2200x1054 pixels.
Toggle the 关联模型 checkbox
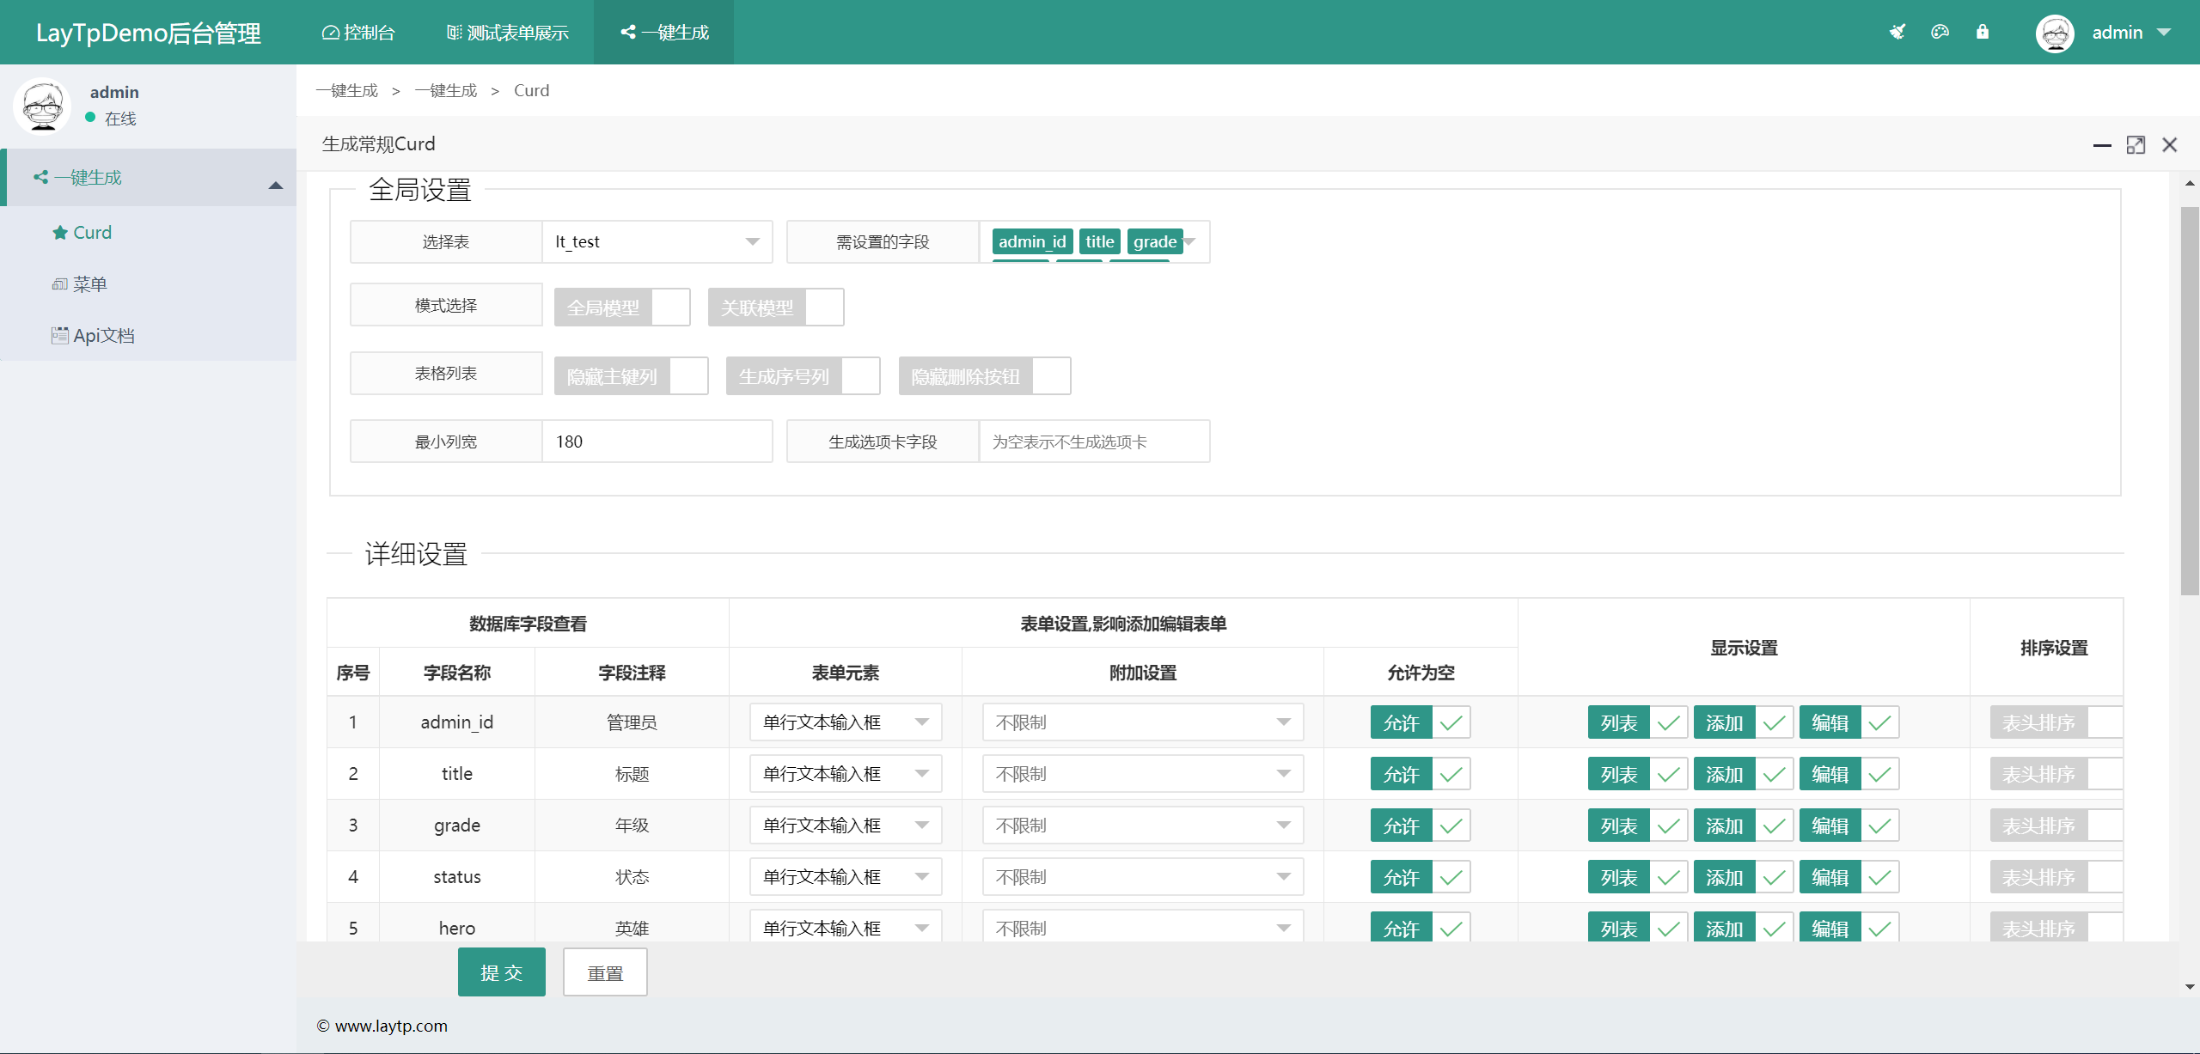(x=776, y=308)
